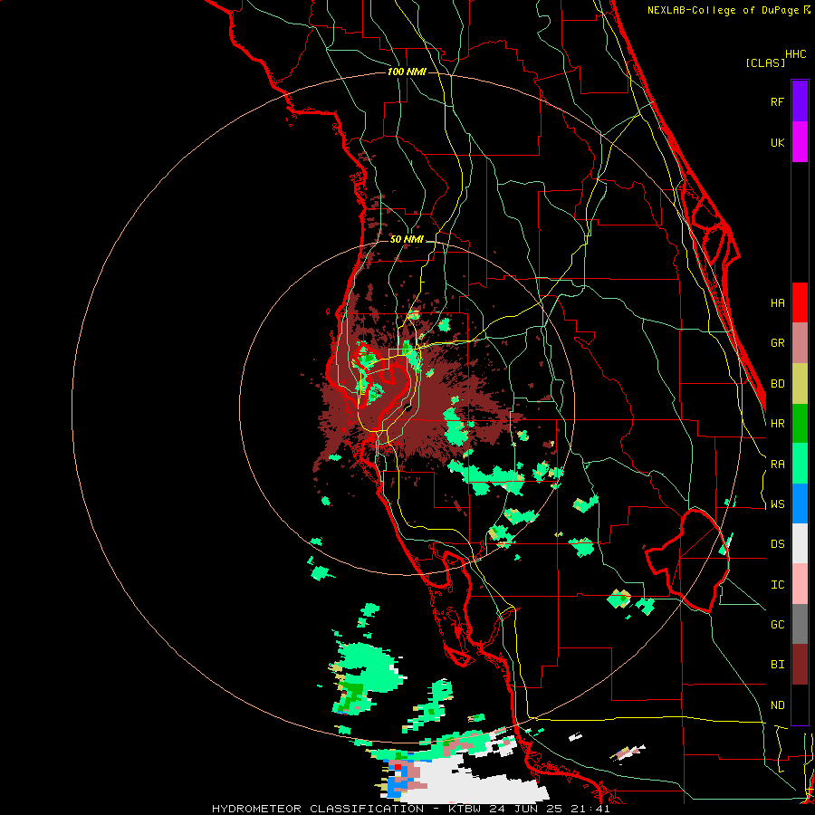Click the WS legend label

coord(777,504)
